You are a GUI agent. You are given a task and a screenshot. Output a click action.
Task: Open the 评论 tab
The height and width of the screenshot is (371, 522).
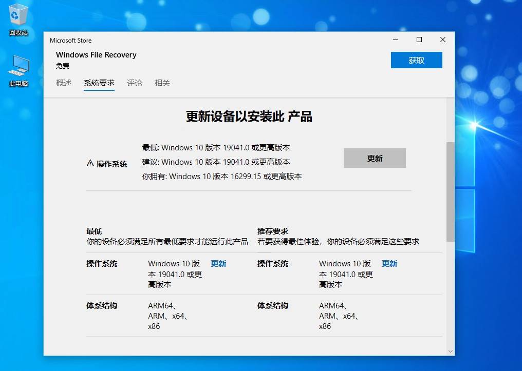click(x=135, y=83)
